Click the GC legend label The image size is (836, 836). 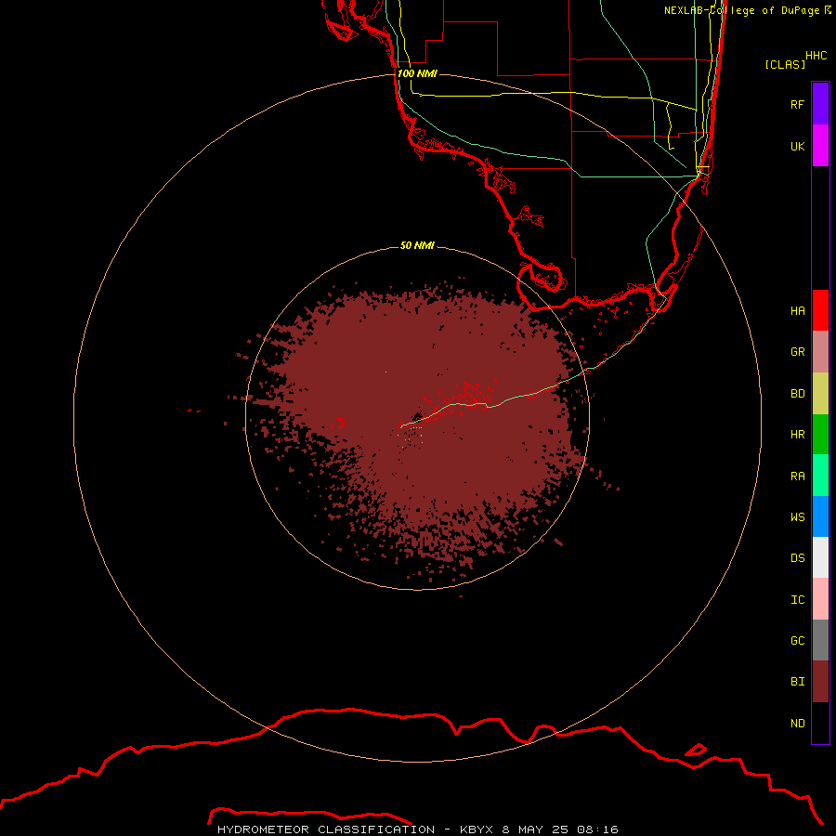coord(797,641)
